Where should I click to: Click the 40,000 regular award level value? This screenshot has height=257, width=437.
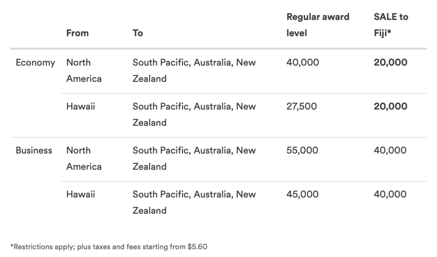click(x=302, y=63)
